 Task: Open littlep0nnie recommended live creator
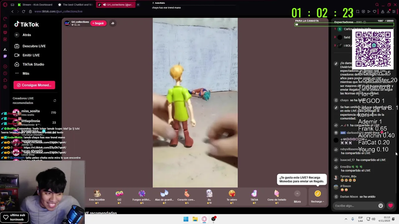pyautogui.click(x=34, y=123)
